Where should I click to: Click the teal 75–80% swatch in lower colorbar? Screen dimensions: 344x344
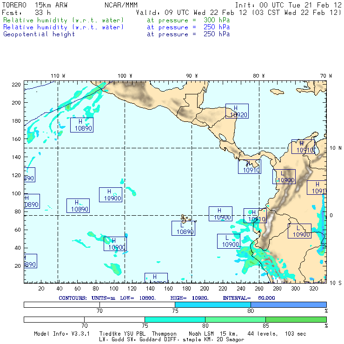175,319
